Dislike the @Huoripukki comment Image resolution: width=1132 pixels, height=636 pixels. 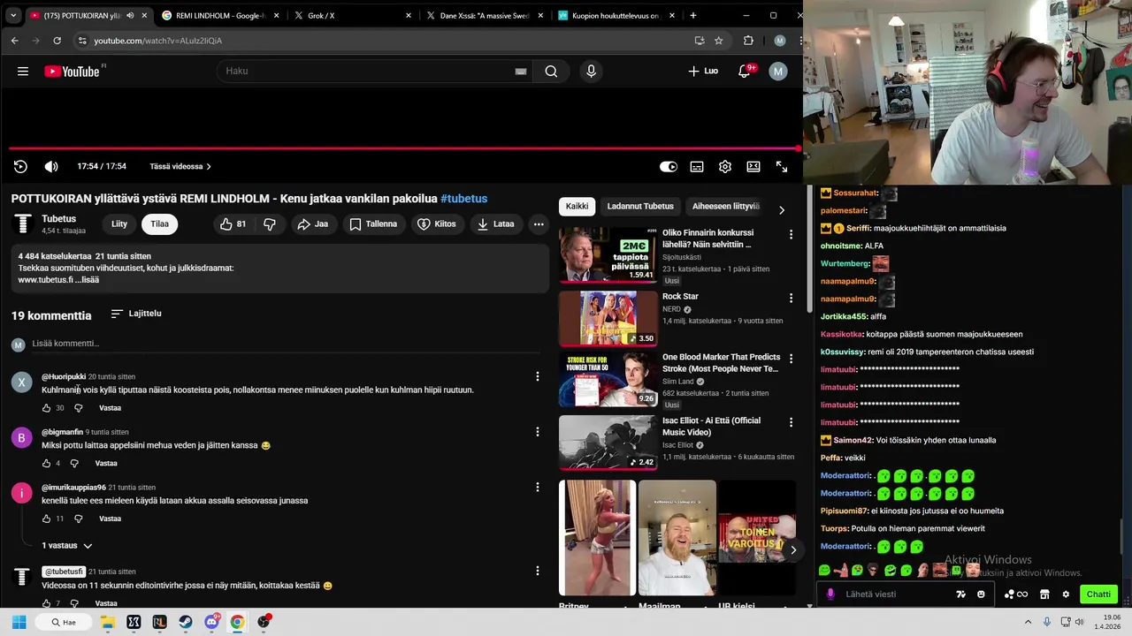(x=78, y=408)
